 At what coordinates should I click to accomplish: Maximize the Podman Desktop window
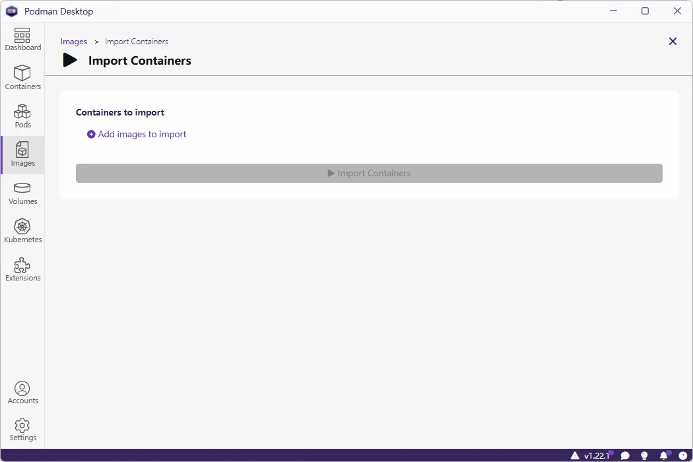(x=645, y=11)
